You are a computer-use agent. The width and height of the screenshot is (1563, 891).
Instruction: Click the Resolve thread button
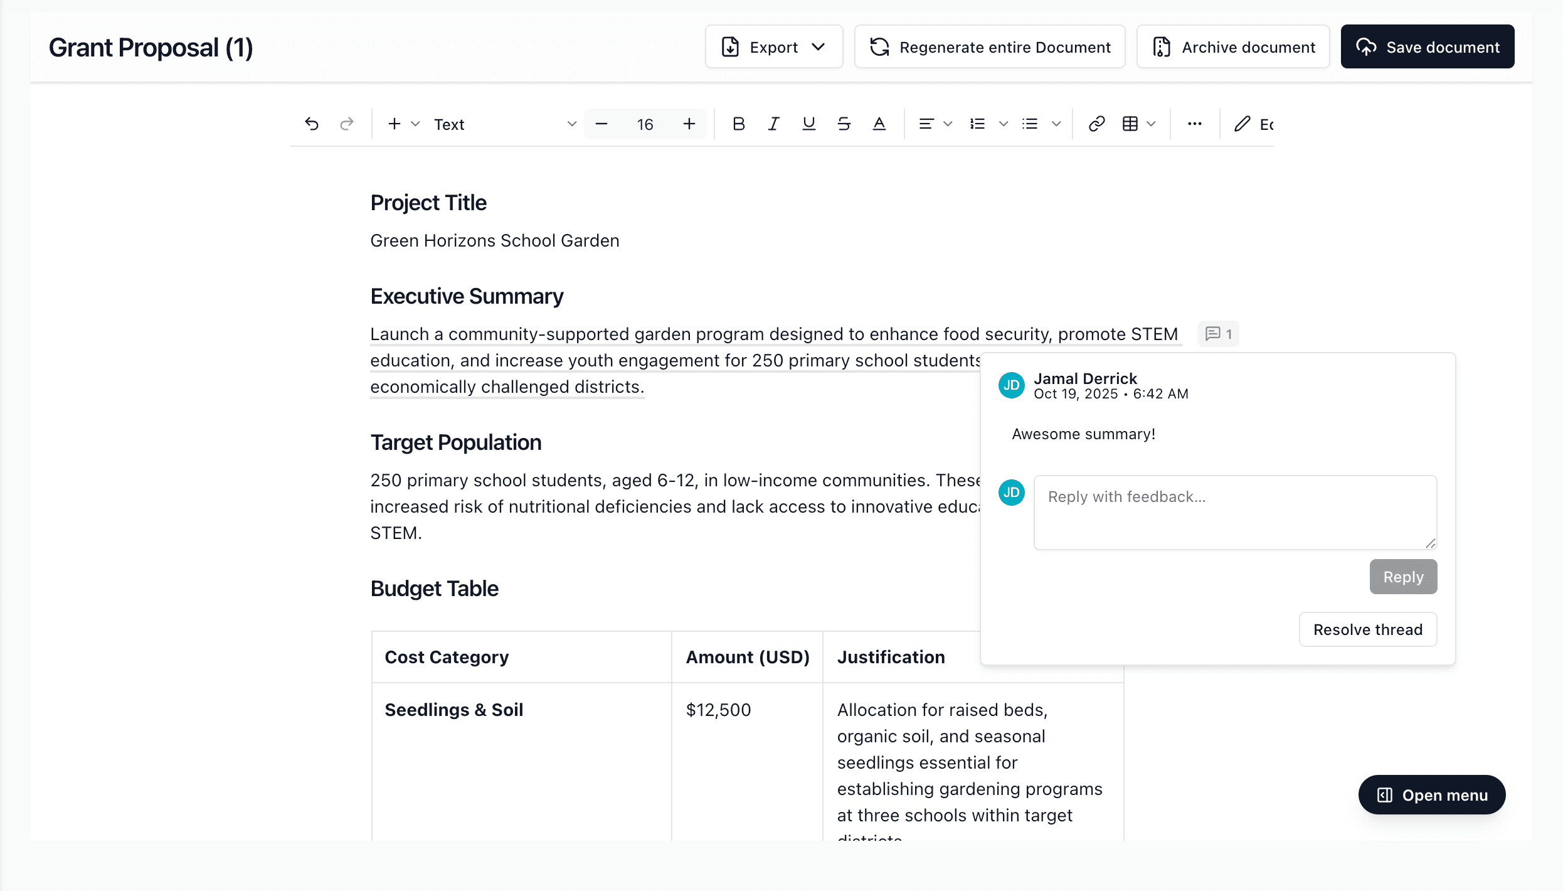[x=1367, y=629]
